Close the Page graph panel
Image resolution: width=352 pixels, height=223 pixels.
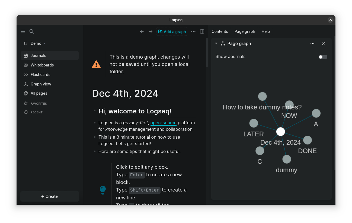pos(324,43)
